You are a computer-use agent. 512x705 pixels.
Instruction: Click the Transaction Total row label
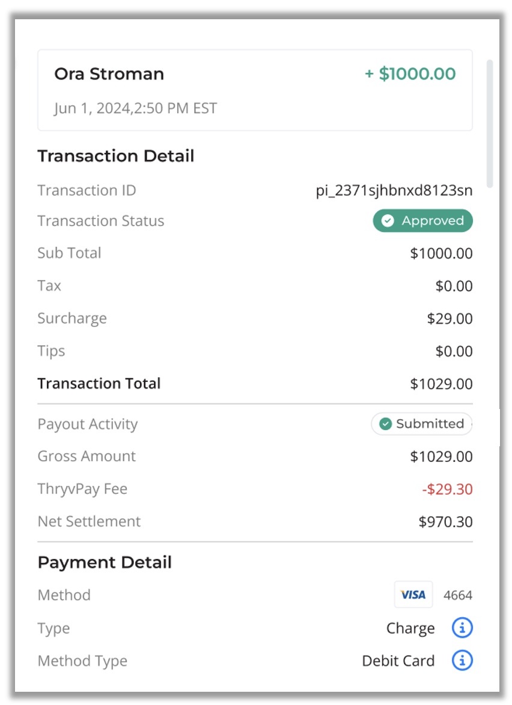[x=99, y=384]
